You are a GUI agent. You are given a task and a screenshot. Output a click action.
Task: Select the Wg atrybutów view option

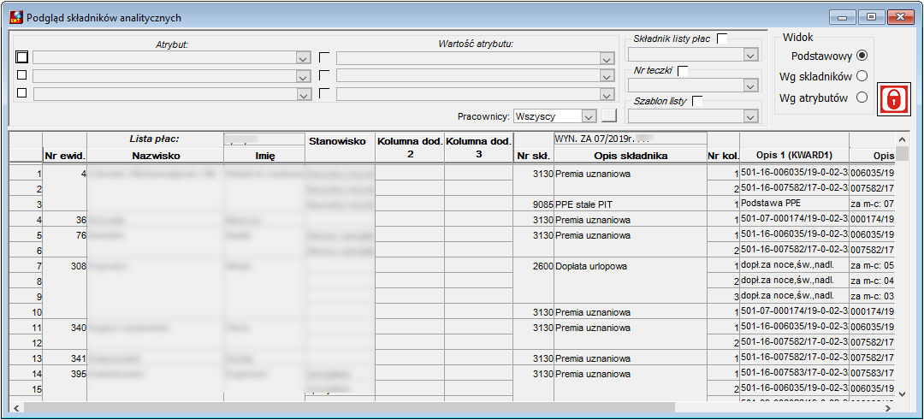(862, 98)
